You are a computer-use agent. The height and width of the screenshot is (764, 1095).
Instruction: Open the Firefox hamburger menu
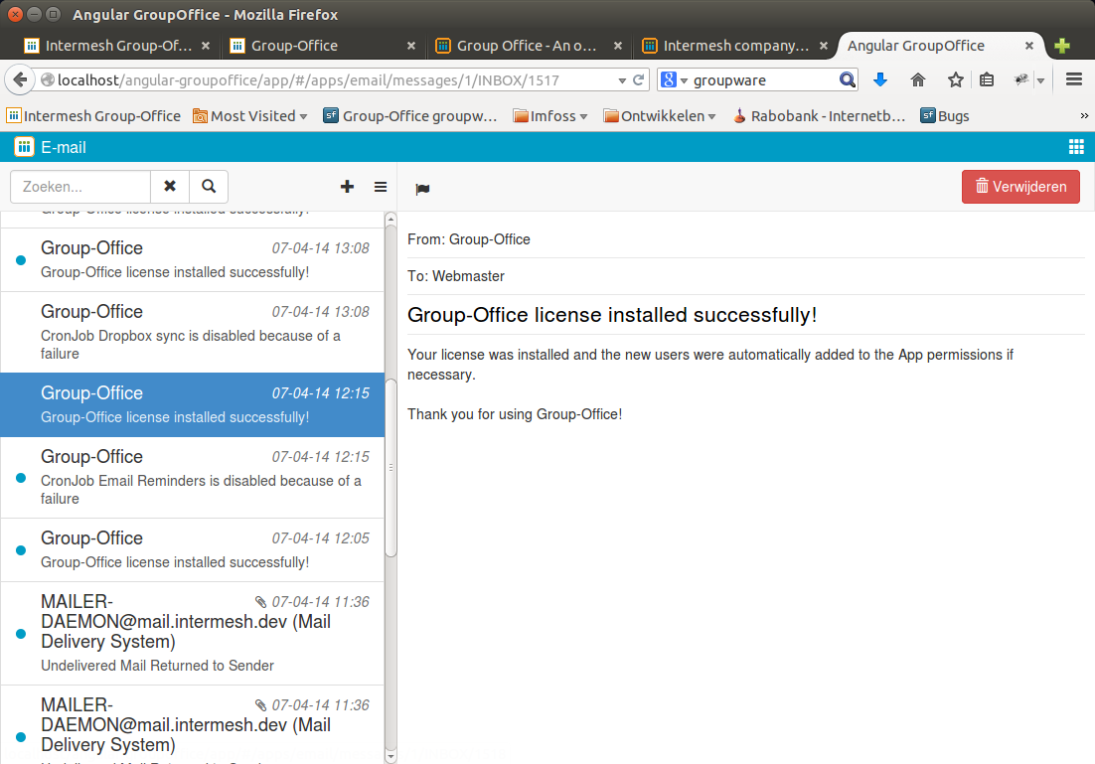pyautogui.click(x=1074, y=79)
